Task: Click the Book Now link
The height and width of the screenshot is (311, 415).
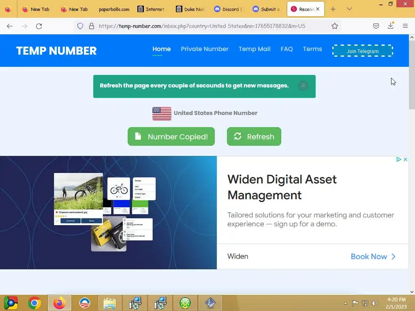Action: tap(373, 256)
